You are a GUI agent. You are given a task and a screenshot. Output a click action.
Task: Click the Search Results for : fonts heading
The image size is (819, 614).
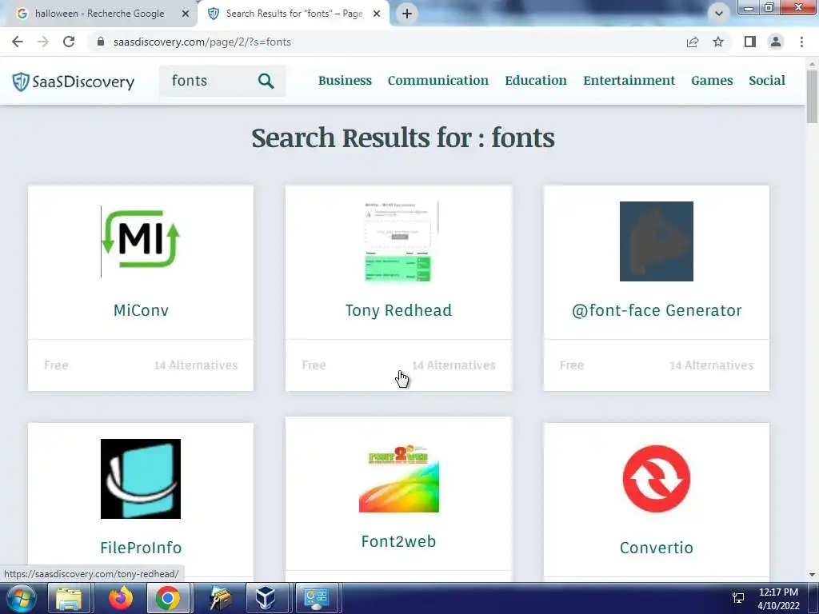(x=403, y=138)
